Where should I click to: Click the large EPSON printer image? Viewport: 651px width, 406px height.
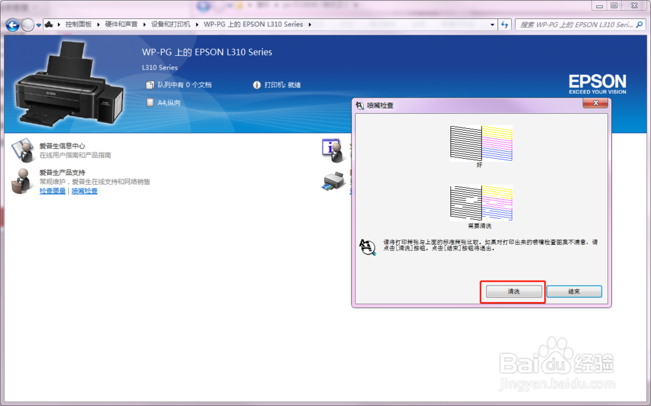70,83
